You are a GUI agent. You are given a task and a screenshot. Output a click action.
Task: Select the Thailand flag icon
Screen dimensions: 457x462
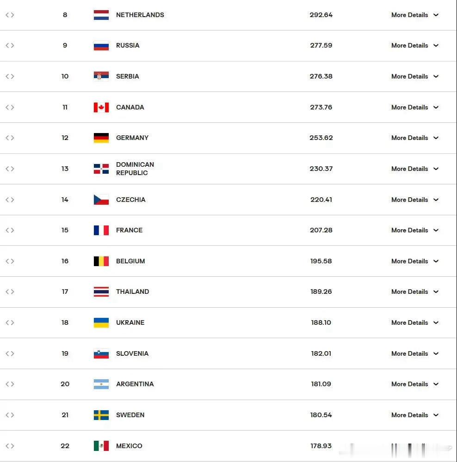pos(101,292)
